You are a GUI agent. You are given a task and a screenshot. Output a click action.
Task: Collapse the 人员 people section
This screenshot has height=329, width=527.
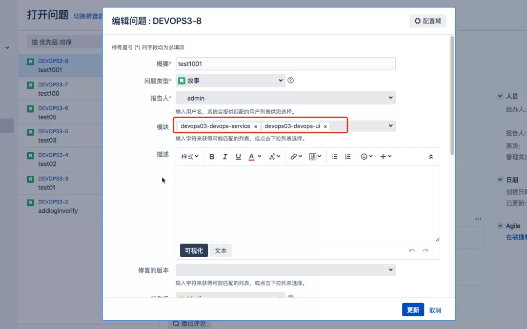coord(500,96)
